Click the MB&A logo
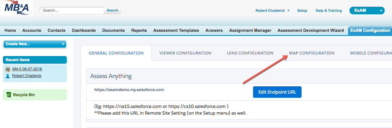 click(x=16, y=8)
